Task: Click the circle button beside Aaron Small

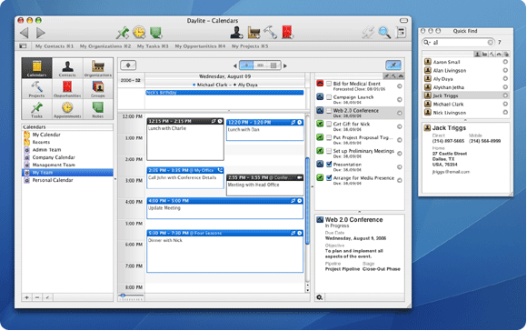Action: pyautogui.click(x=505, y=62)
